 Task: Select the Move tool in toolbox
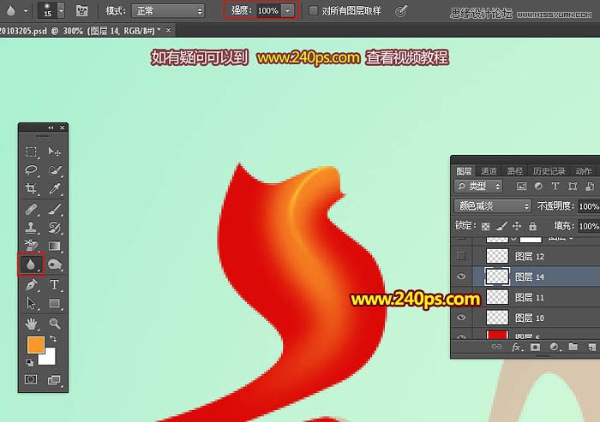[54, 152]
